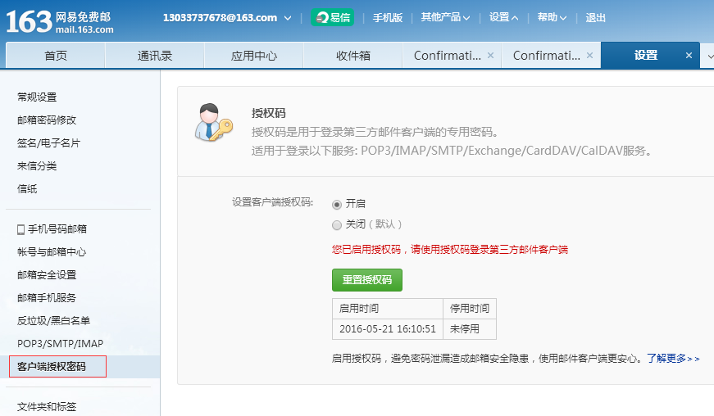This screenshot has height=416, width=714.
Task: Open the 其他产品 dropdown menu
Action: point(445,17)
